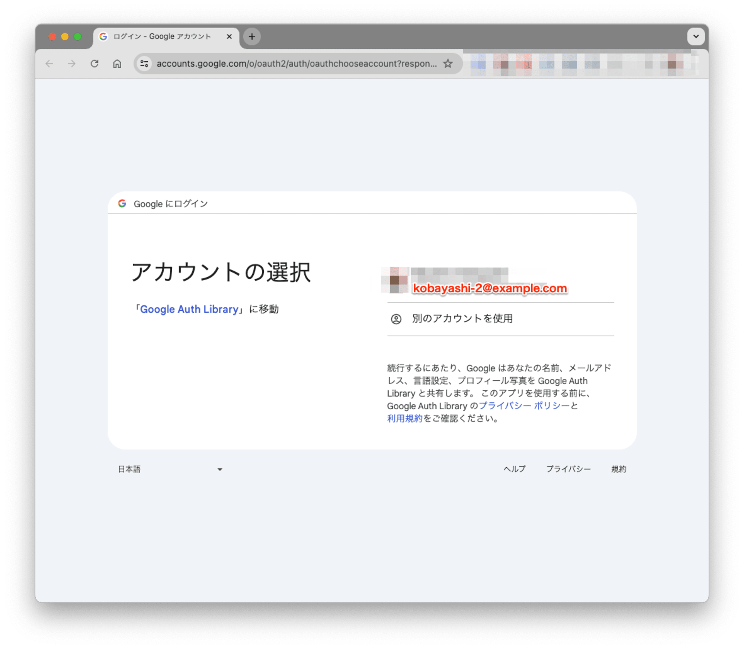Expand the tab search chevron button

click(x=696, y=36)
